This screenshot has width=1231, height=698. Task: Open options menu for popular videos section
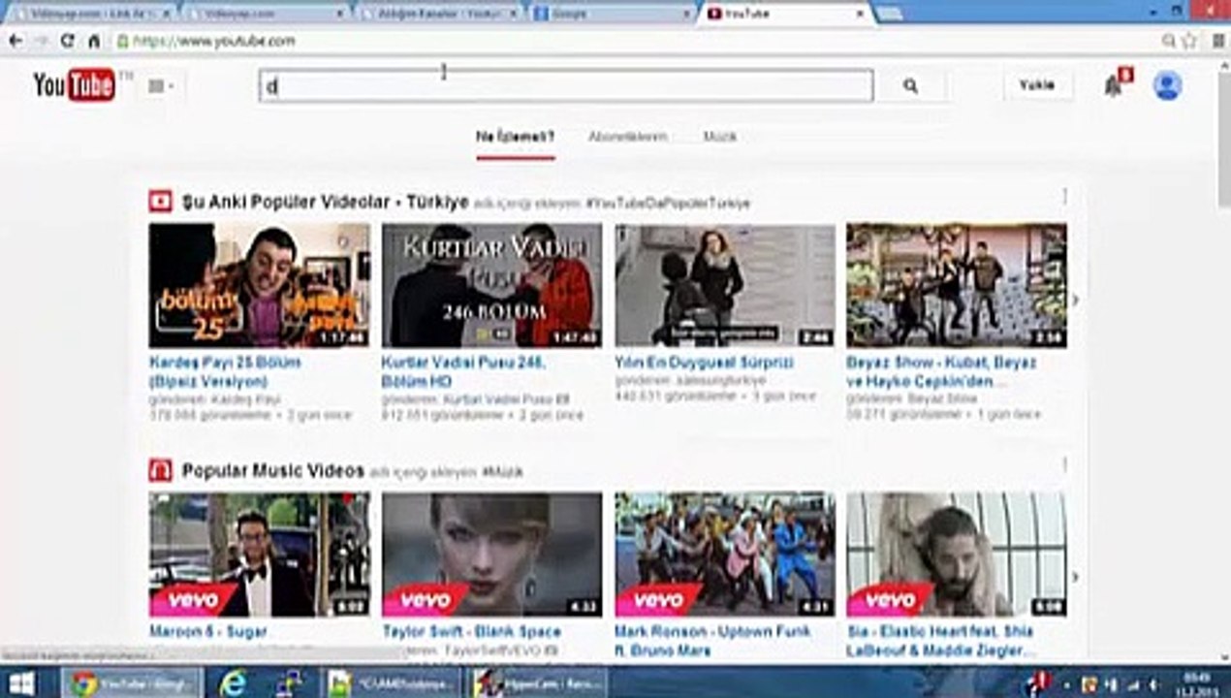[x=1064, y=196]
